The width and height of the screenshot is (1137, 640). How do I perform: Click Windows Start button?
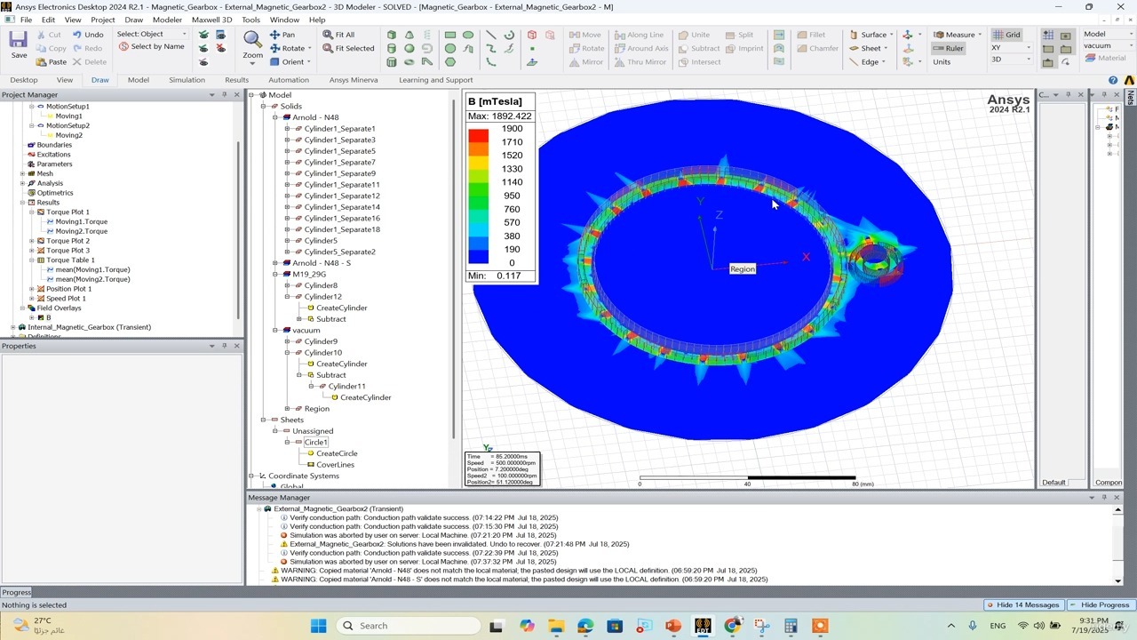[318, 626]
